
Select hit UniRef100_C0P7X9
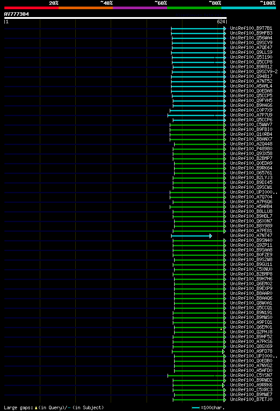[251, 110]
